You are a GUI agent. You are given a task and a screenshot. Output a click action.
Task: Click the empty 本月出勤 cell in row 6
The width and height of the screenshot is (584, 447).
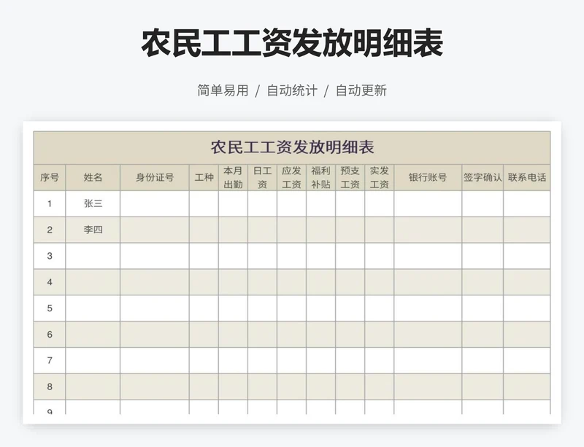click(233, 334)
